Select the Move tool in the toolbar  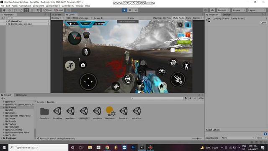pyautogui.click(x=10, y=10)
